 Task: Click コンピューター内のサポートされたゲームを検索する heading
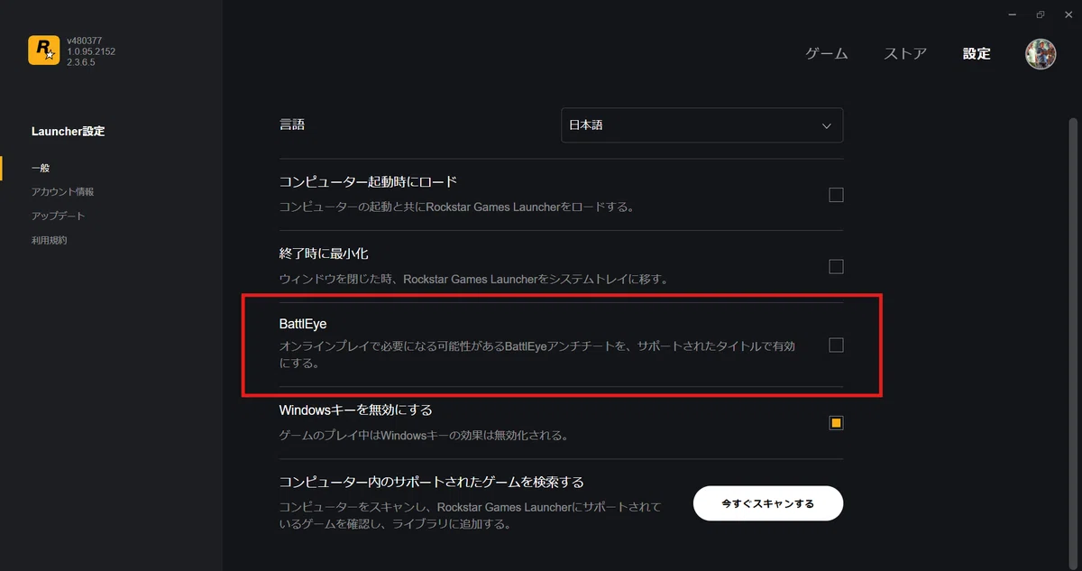pos(432,482)
